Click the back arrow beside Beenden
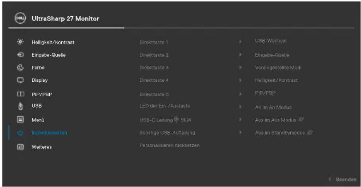 (x=330, y=179)
